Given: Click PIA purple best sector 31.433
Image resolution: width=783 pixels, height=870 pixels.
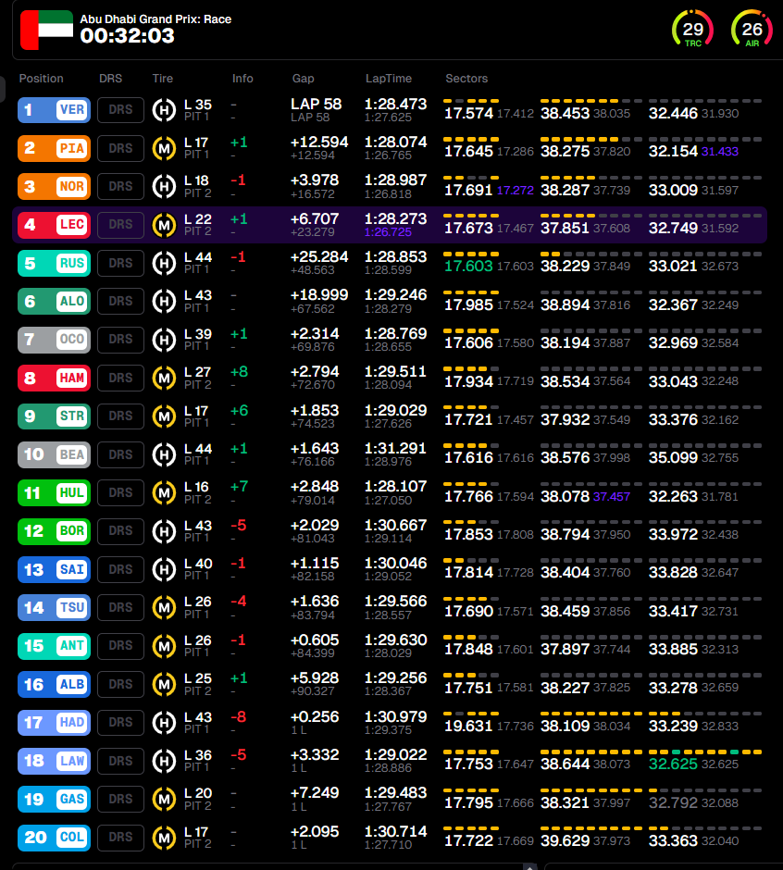Looking at the screenshot, I should coord(720,152).
